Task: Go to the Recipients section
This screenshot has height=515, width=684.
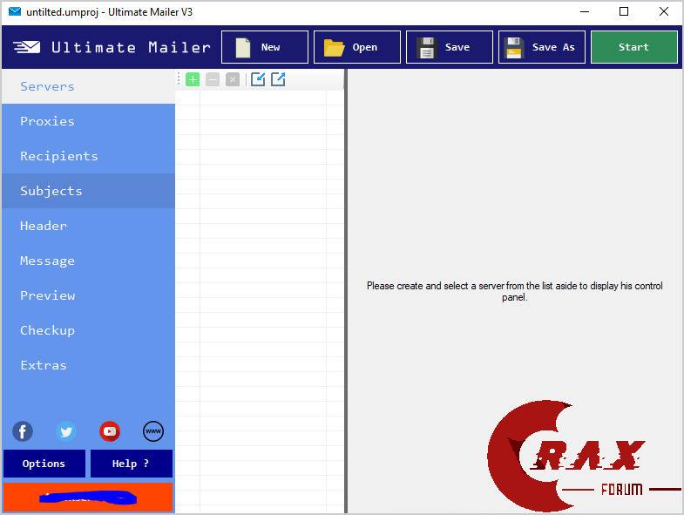Action: [89, 156]
